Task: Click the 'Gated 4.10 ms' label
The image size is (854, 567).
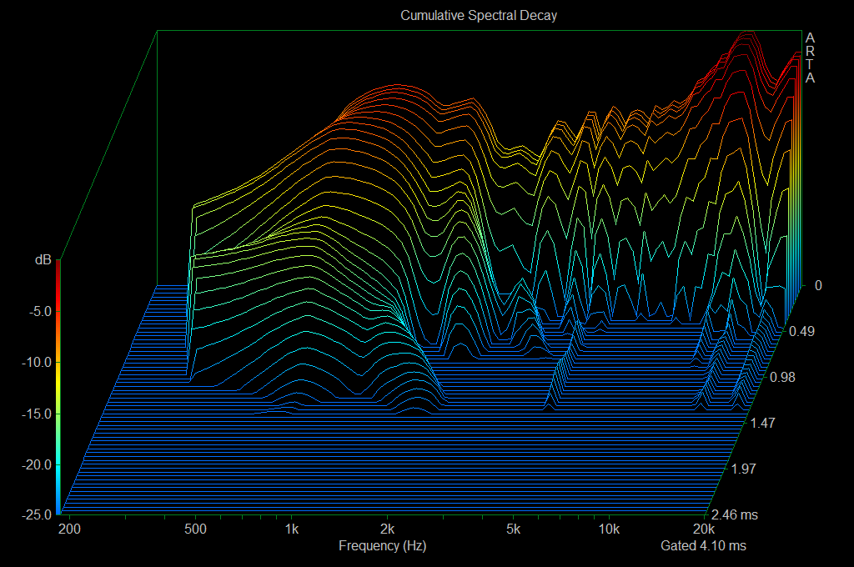Action: coord(703,546)
